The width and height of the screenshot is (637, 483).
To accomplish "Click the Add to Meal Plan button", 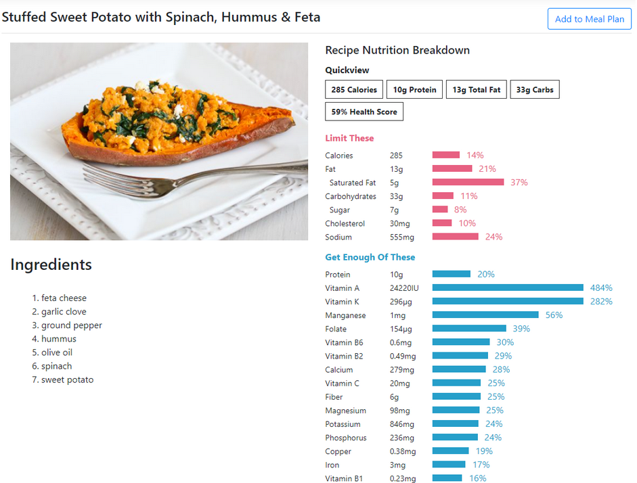I will coord(588,18).
